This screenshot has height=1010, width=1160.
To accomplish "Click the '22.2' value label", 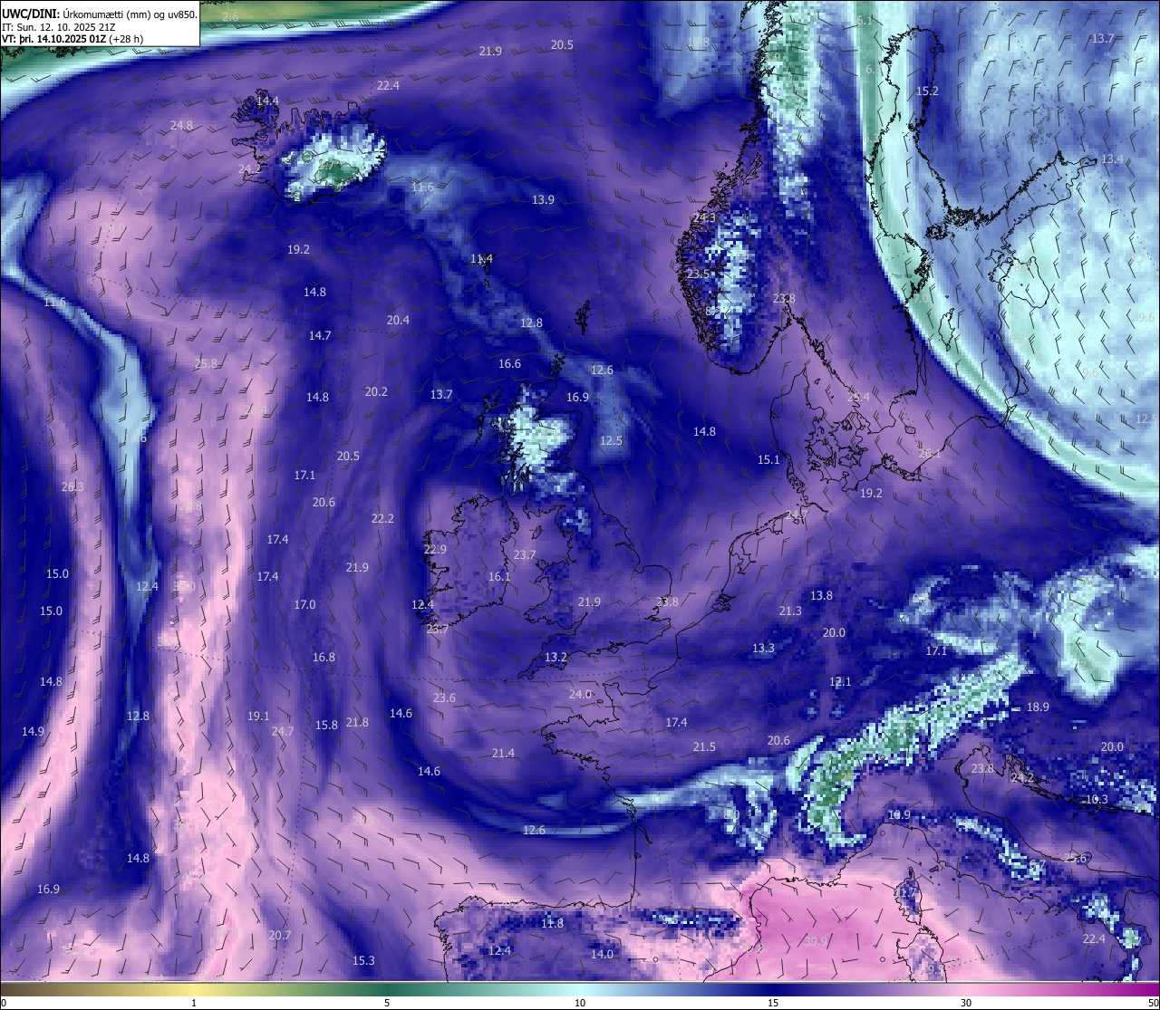I will (x=382, y=518).
